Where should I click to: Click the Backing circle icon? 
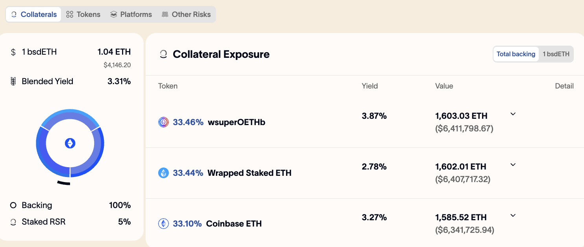point(13,205)
